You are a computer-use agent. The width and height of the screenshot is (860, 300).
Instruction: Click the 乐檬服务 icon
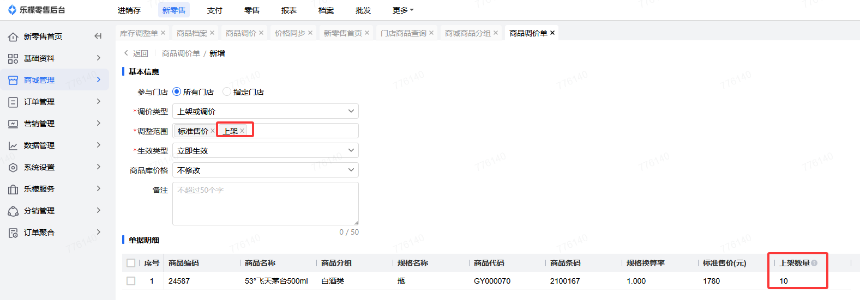click(x=13, y=189)
